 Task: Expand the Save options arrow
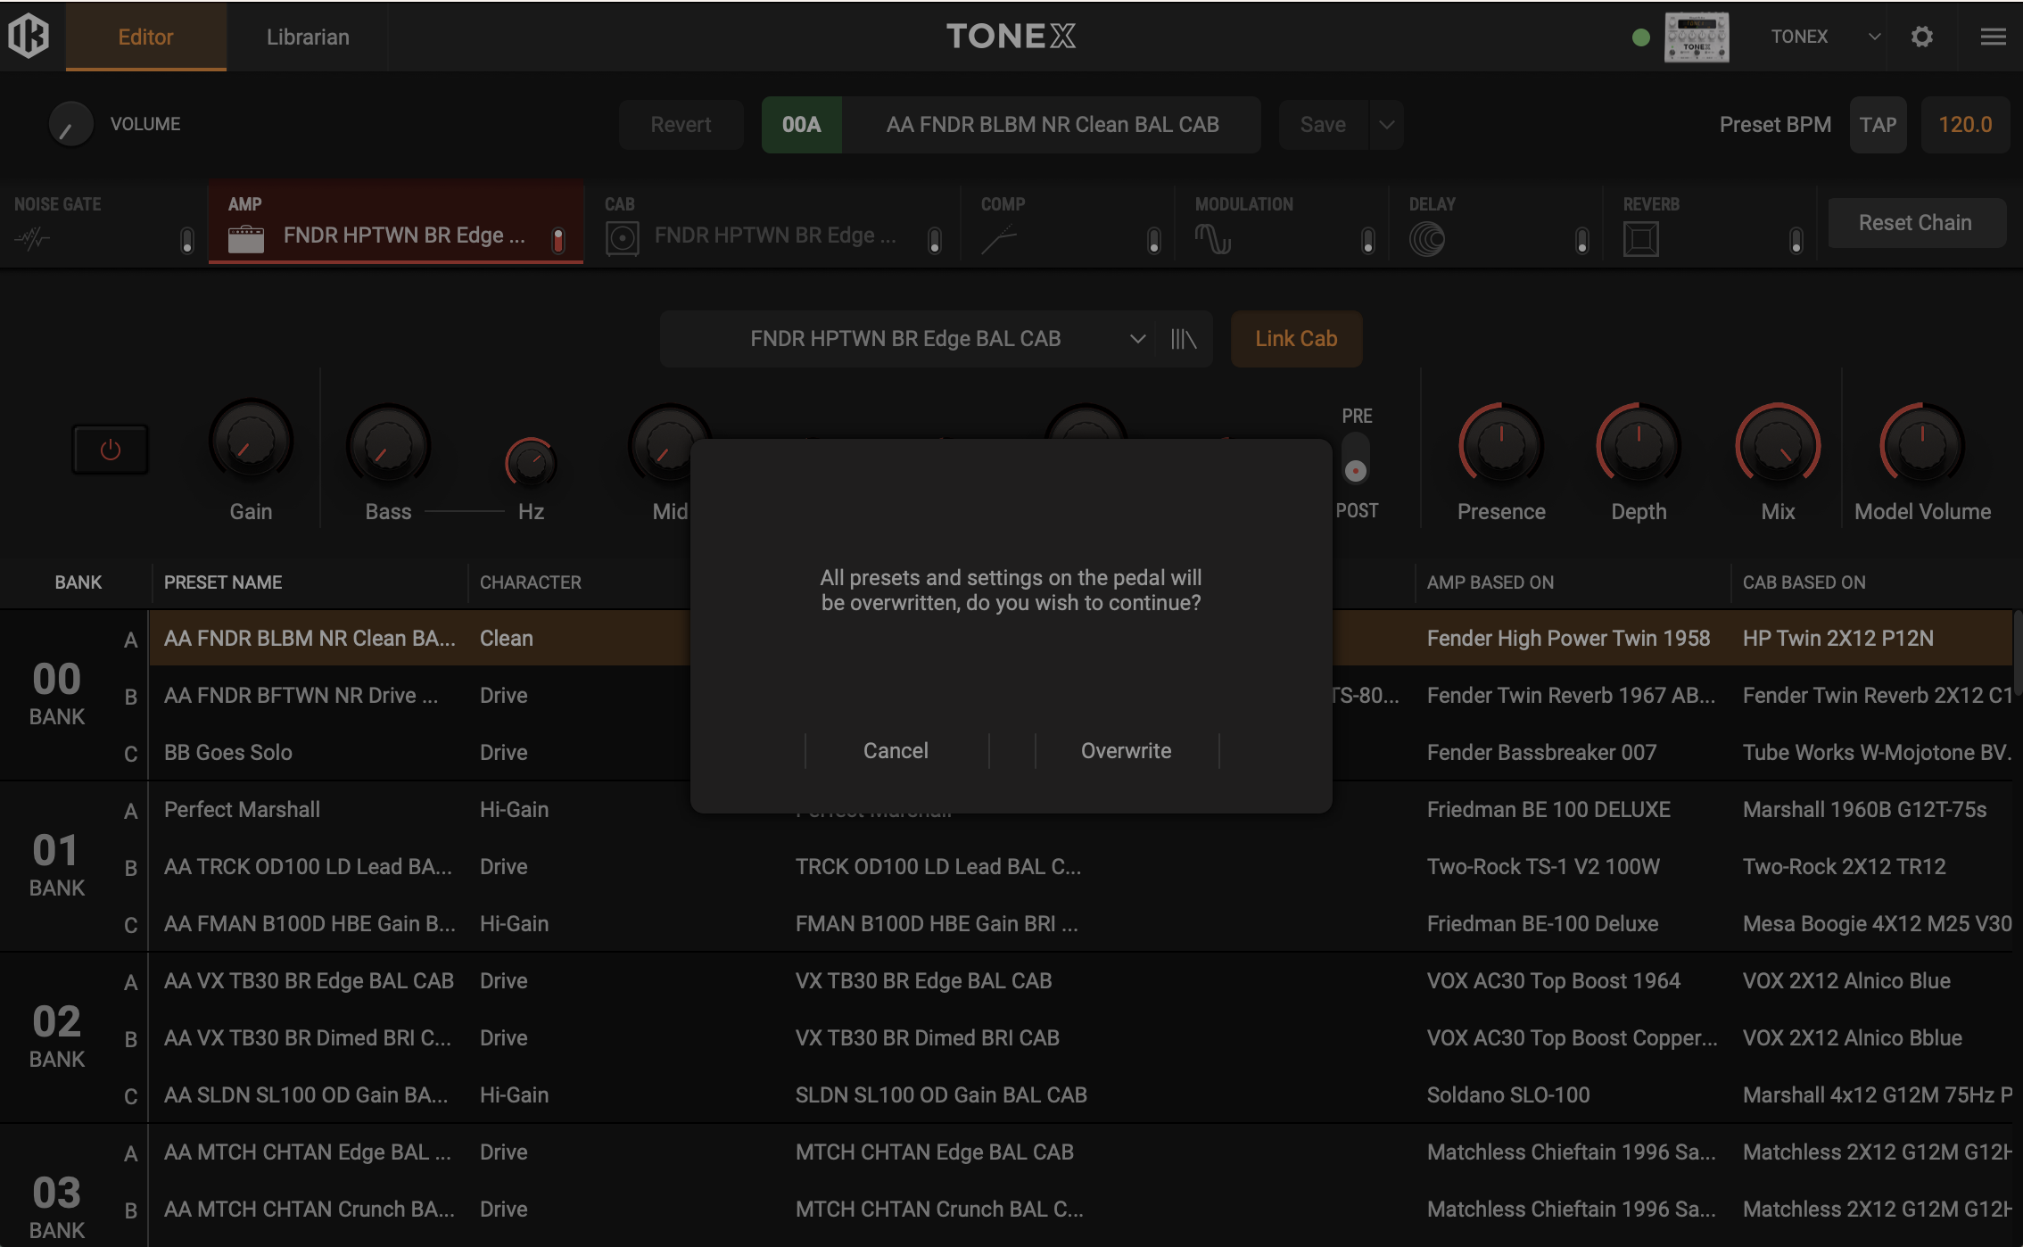pyautogui.click(x=1387, y=125)
